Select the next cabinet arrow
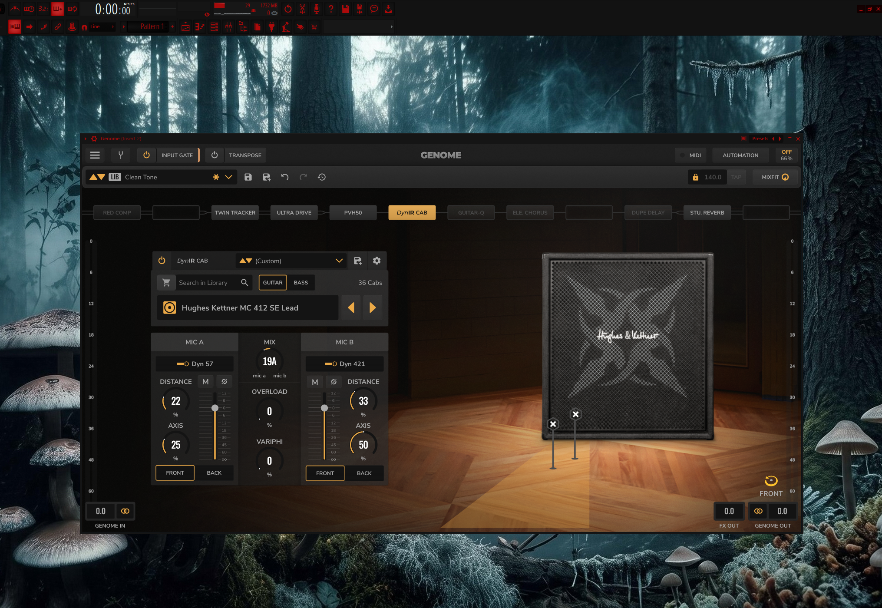Screen dimensions: 882x608 pyautogui.click(x=373, y=308)
